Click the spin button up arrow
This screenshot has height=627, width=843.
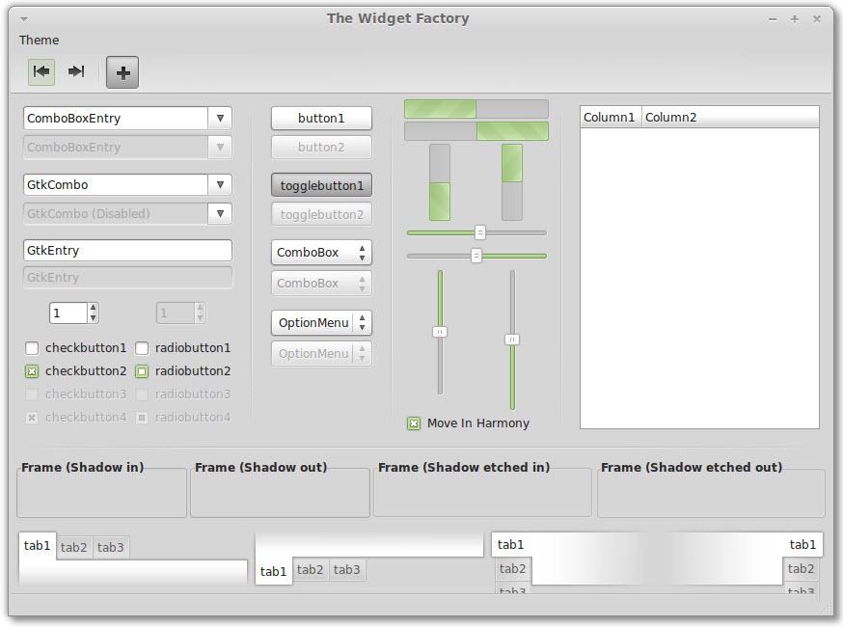pos(93,308)
